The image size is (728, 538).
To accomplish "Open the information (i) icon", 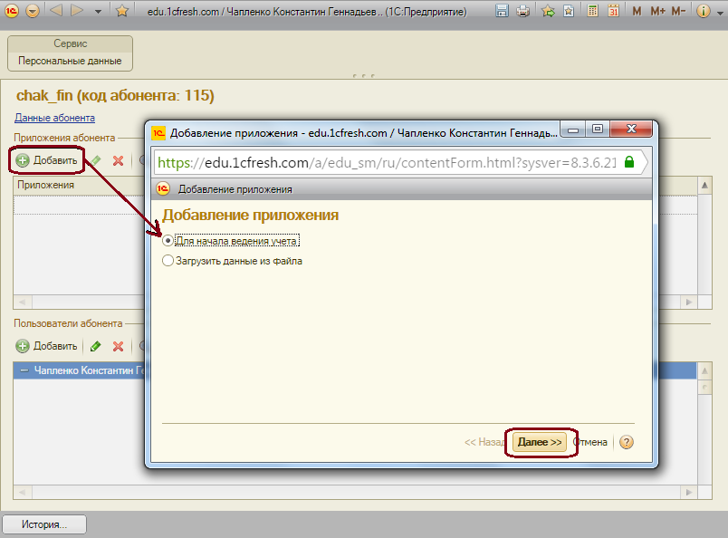I will coord(704,11).
